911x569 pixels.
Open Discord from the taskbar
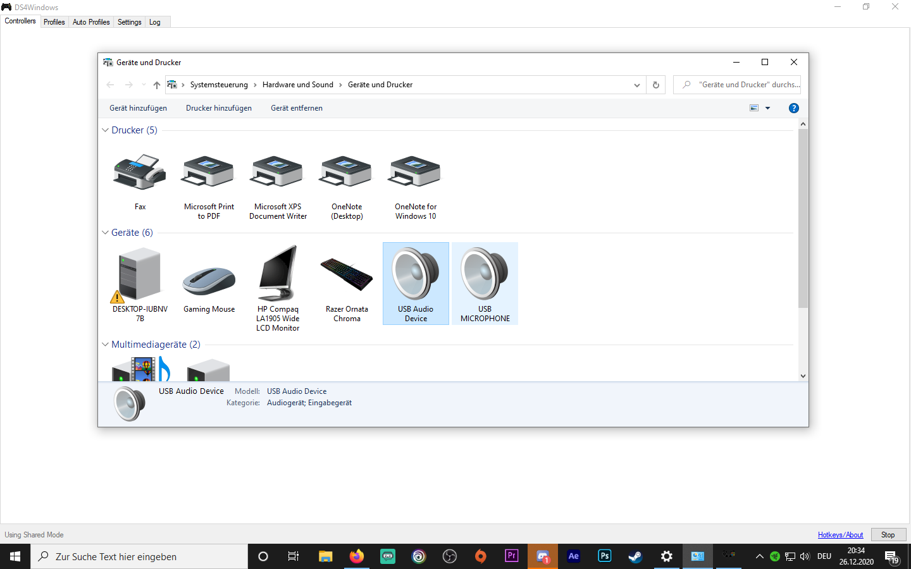click(543, 556)
